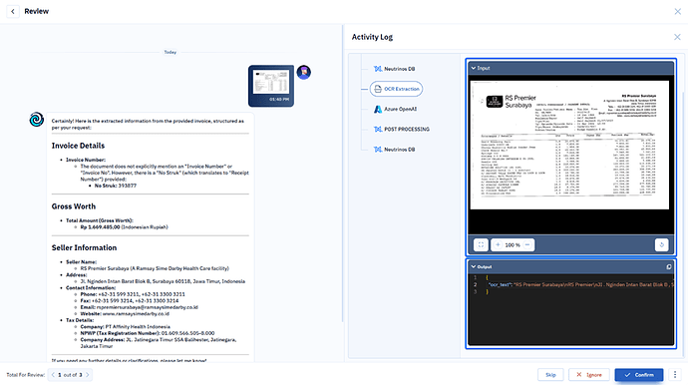688x385 pixels.
Task: Click the Rp 1.669.485,00 amount text
Action: [x=100, y=227]
